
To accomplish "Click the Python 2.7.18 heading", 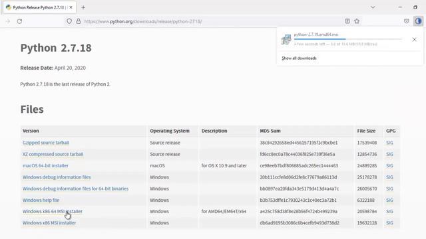I will click(x=56, y=48).
